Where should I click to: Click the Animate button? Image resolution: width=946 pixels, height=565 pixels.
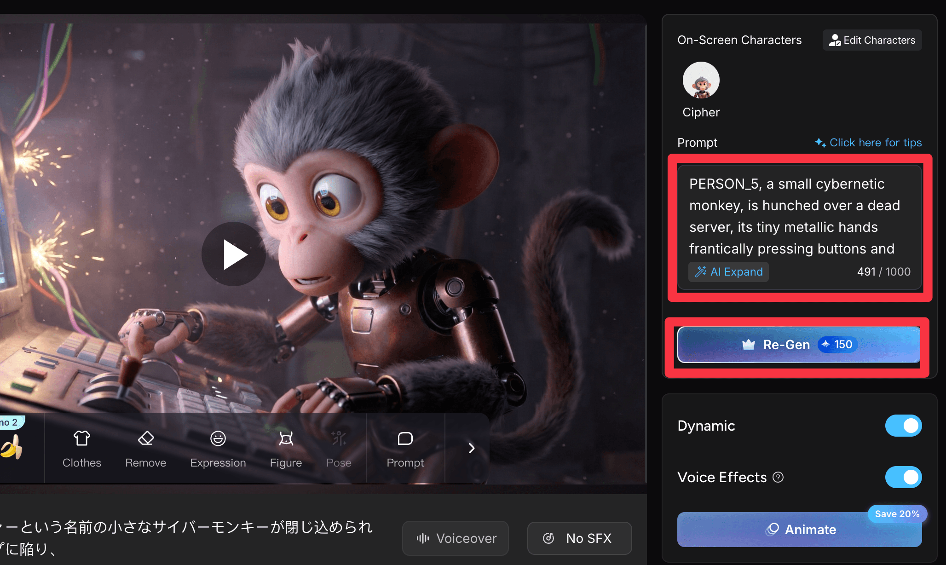(800, 530)
